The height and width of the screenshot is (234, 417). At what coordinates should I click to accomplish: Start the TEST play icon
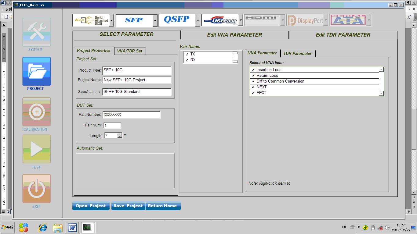(36, 149)
